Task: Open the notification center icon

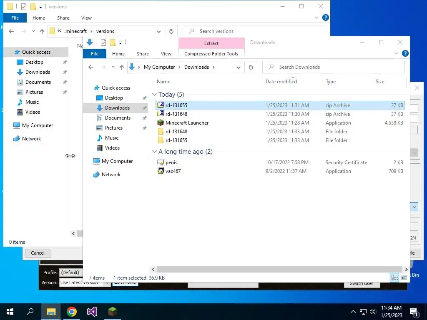Action: [x=414, y=312]
